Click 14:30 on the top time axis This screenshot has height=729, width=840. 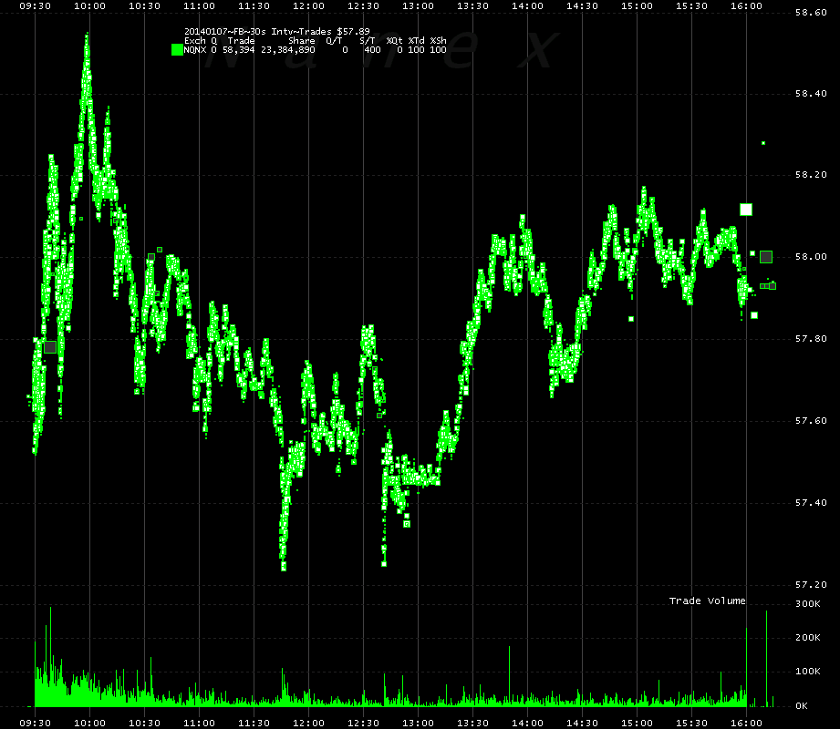click(x=582, y=5)
